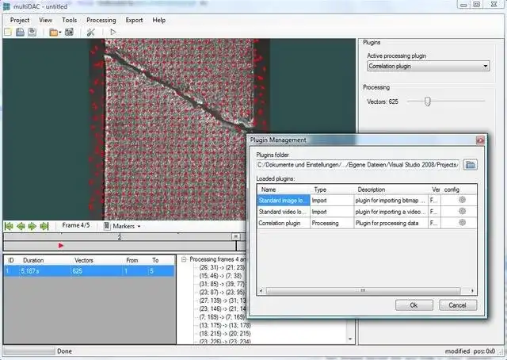Click log entry (13; 175) -> (13; 178)
This screenshot has width=507, height=360.
225,325
